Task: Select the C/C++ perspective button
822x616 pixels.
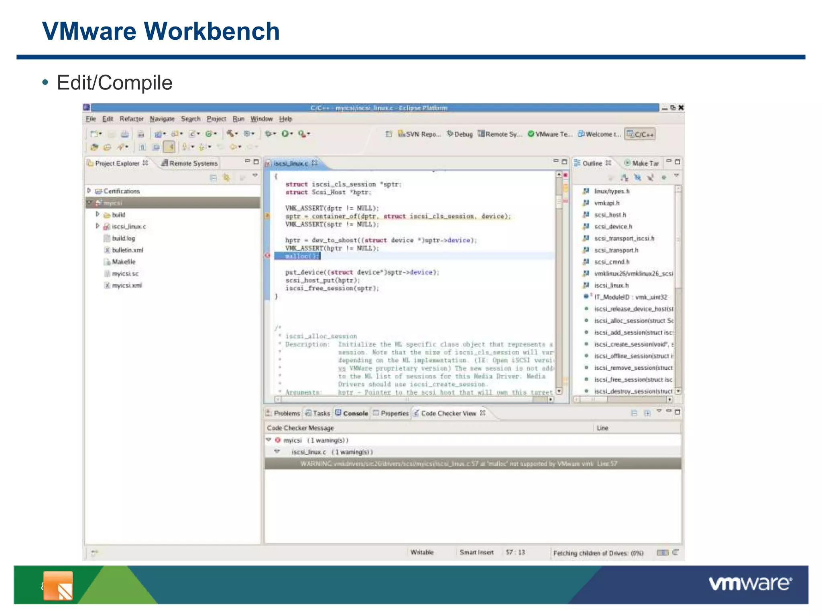Action: pos(641,134)
